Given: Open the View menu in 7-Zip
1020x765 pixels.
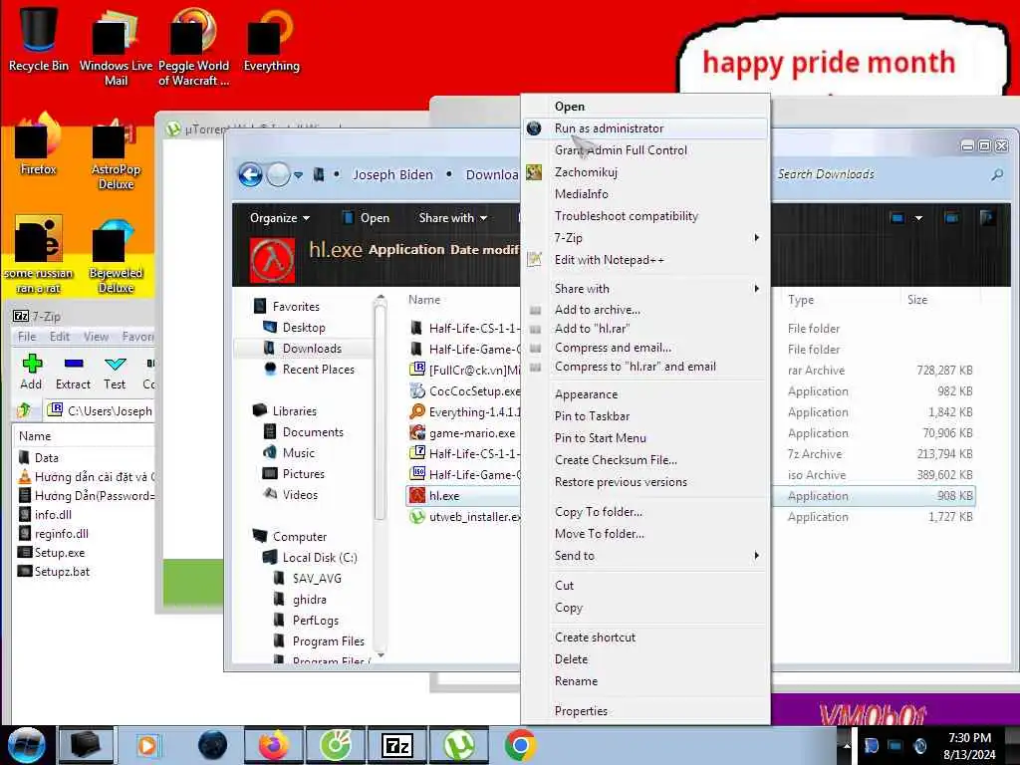Looking at the screenshot, I should [x=97, y=337].
